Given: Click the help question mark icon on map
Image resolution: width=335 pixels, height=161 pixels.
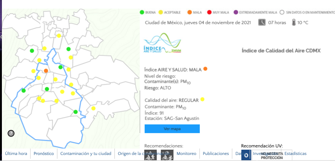Looking at the screenshot, I should click(11, 133).
